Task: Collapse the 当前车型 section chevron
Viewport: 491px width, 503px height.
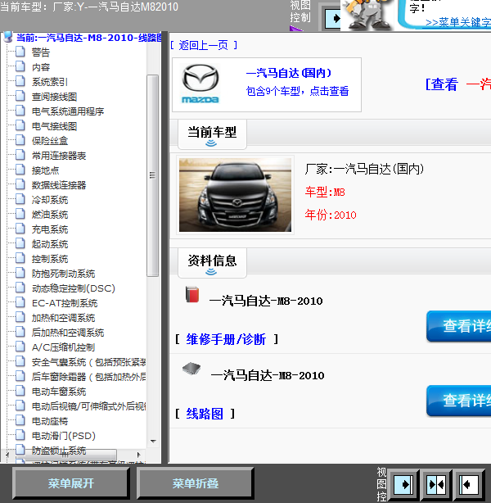Action: point(211,143)
